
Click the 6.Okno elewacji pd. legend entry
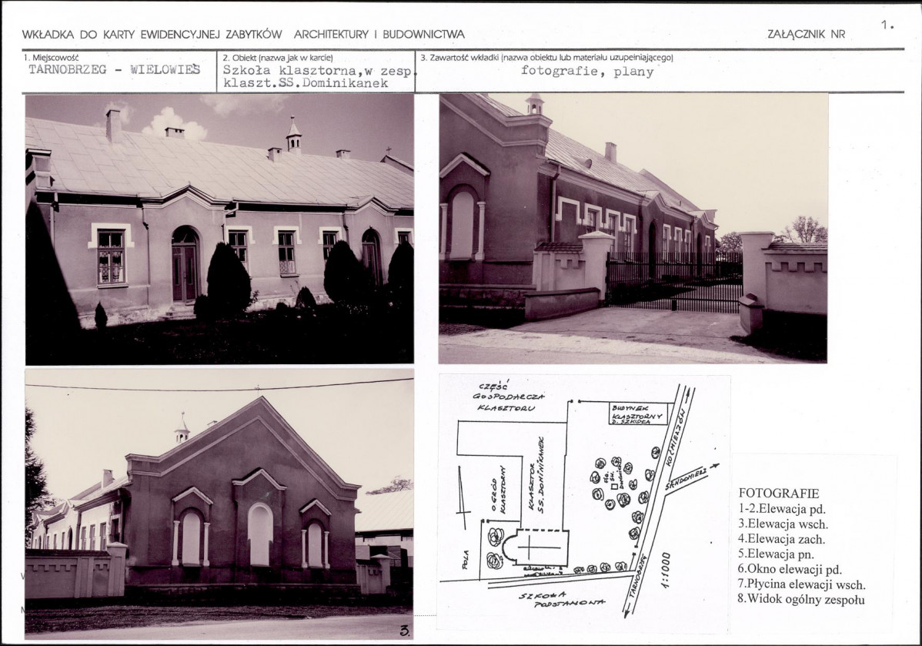790,570
